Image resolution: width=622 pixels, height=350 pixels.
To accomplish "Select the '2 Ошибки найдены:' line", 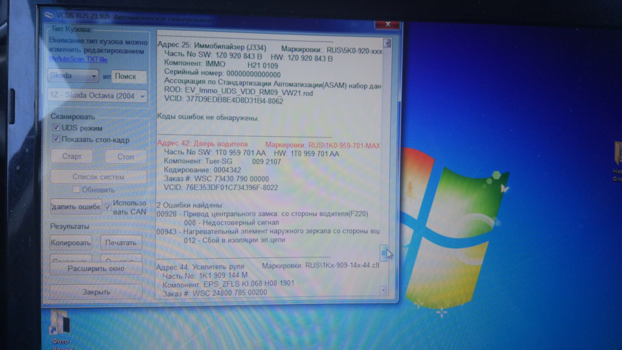I will point(190,205).
